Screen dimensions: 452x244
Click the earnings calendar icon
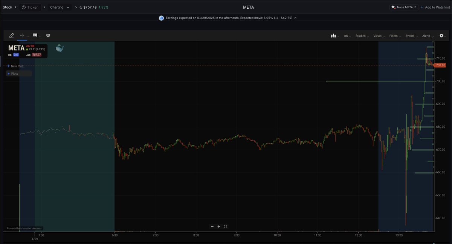(161, 18)
